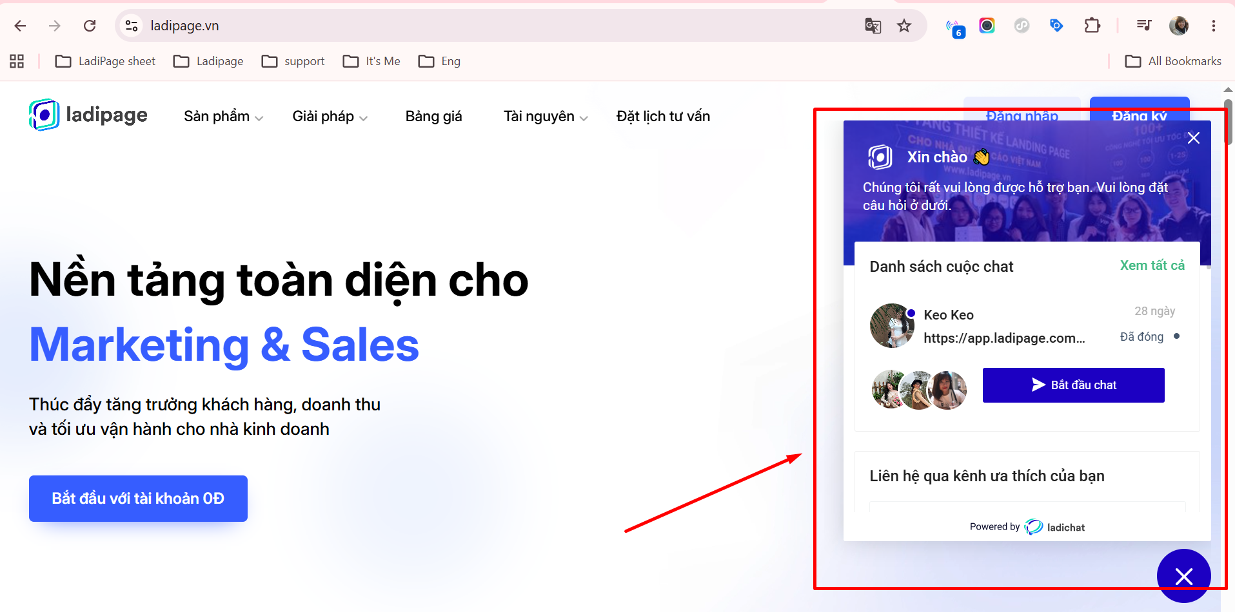
Task: Expand the Giải pháp menu
Action: tap(330, 117)
